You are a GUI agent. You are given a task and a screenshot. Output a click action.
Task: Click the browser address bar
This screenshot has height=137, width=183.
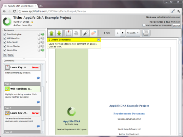pyautogui.click(x=94, y=11)
